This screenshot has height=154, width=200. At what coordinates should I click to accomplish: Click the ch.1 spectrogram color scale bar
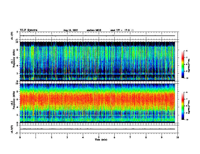[183, 64]
